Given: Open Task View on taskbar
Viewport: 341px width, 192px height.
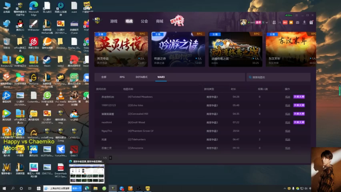Looking at the screenshot, I should pyautogui.click(x=30, y=189).
